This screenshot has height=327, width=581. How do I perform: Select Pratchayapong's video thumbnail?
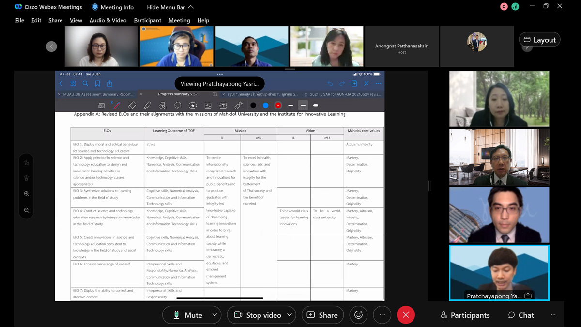click(499, 272)
